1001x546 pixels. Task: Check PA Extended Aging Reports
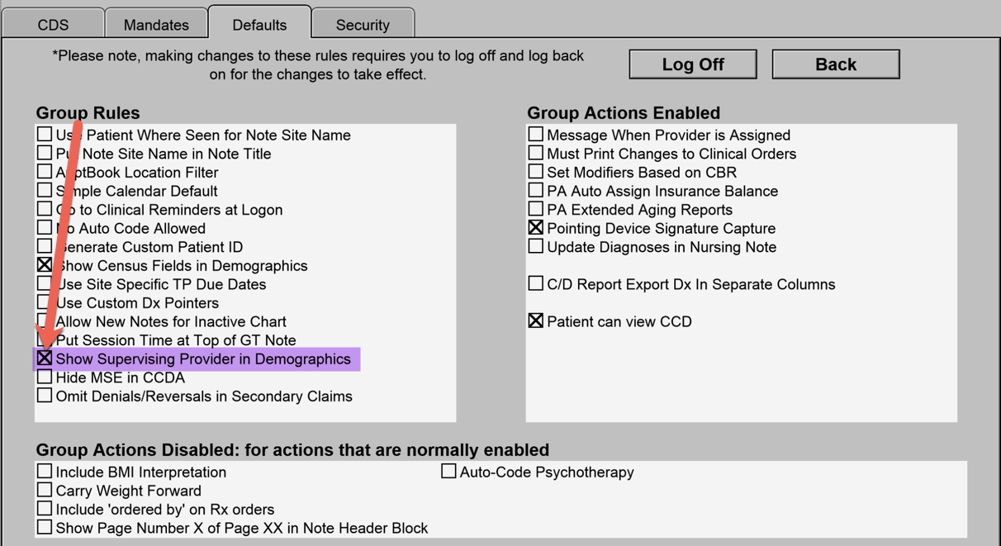coord(535,209)
